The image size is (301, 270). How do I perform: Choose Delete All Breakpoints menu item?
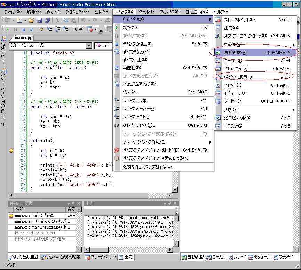[x=163, y=150]
